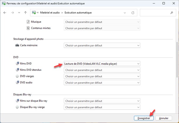This screenshot has width=179, height=123.
Task: Click the search magnifier icon
Action: point(172,13)
